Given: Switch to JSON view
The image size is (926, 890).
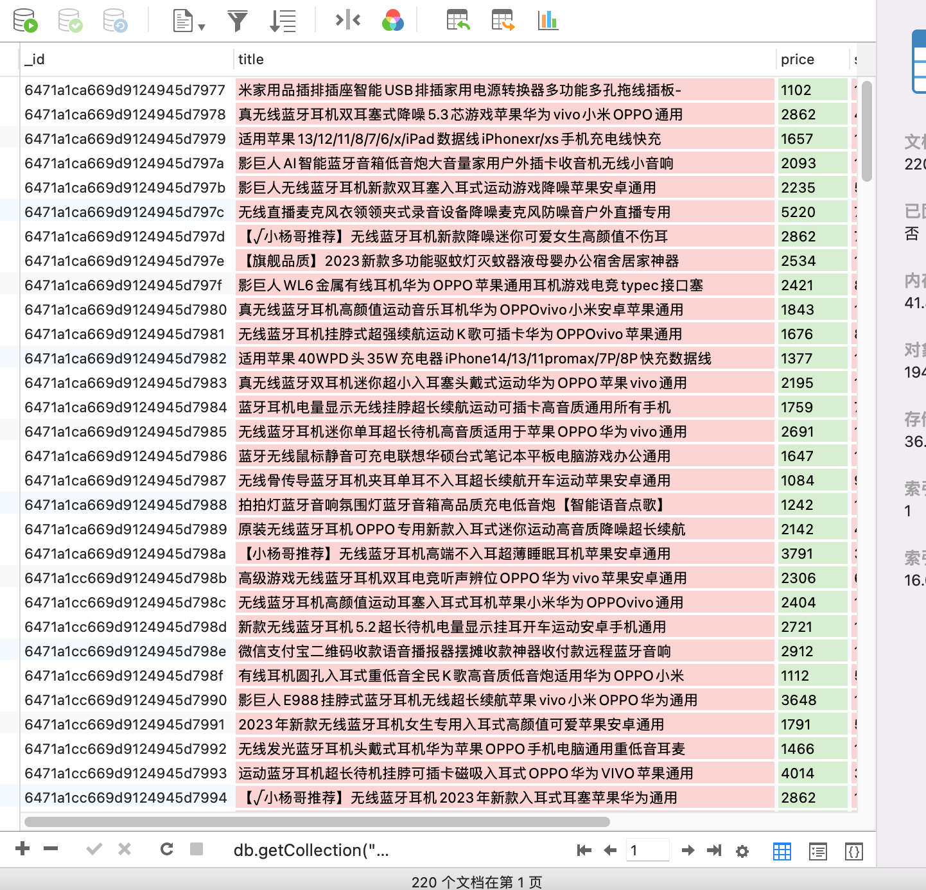Looking at the screenshot, I should pyautogui.click(x=854, y=851).
